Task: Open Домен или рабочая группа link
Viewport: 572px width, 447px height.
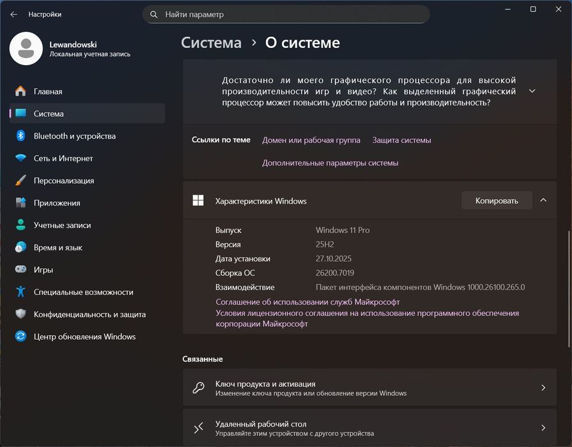Action: pyautogui.click(x=311, y=140)
